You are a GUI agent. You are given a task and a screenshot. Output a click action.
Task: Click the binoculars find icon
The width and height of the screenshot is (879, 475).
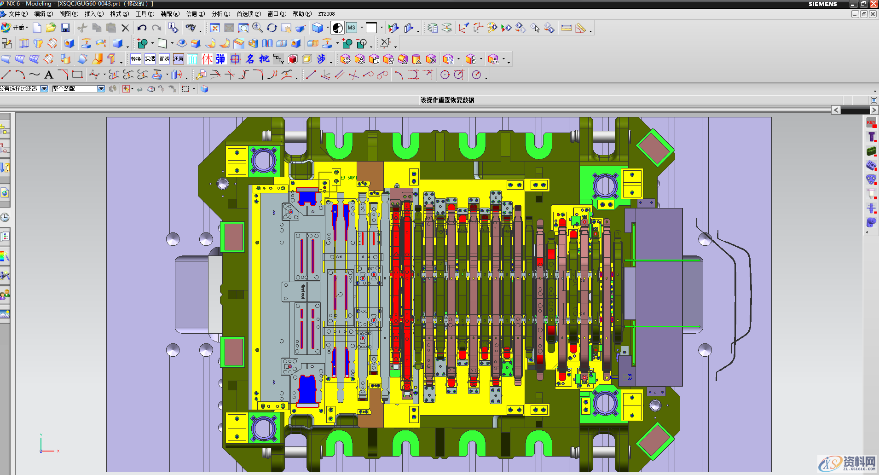click(190, 28)
